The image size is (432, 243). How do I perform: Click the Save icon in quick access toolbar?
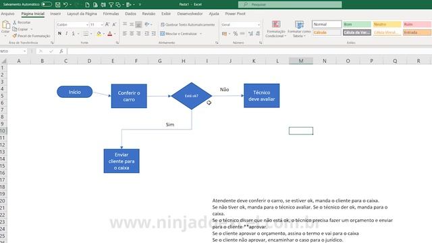point(57,5)
